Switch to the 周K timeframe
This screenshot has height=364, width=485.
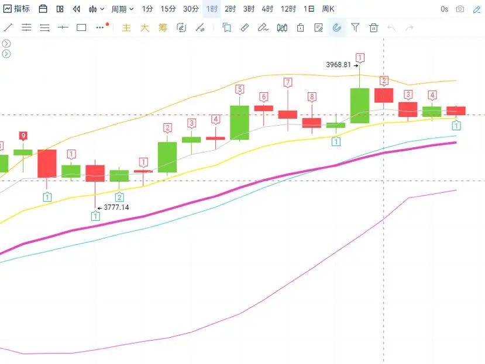point(328,9)
